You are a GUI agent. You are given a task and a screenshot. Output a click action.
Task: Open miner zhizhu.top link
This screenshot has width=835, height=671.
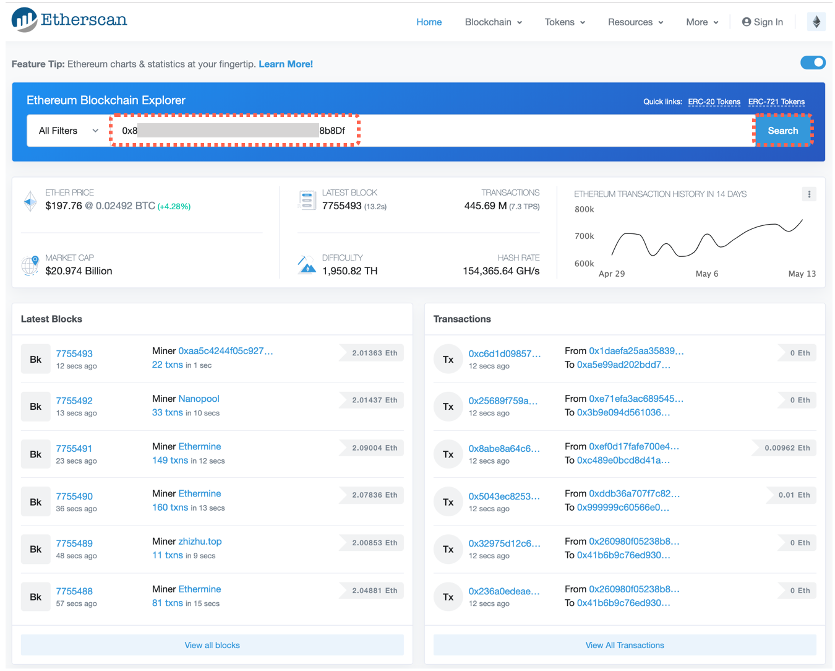pos(200,541)
